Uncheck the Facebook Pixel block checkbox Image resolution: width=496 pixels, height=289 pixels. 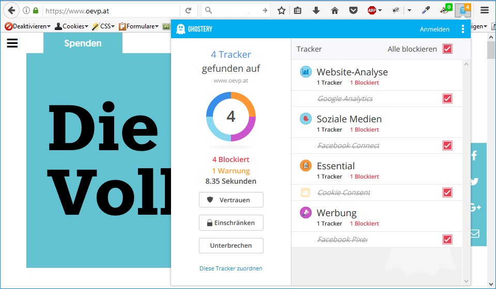coord(447,239)
